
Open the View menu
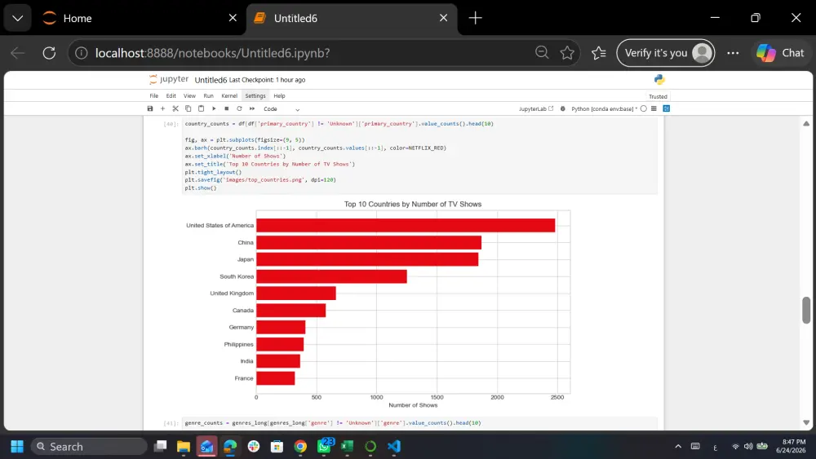pos(189,95)
